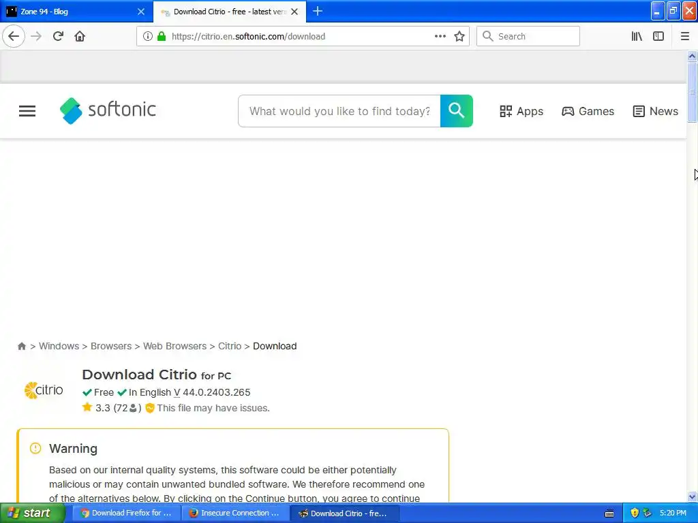Go to the Citrio breadcrumb link
698x523 pixels.
(230, 346)
